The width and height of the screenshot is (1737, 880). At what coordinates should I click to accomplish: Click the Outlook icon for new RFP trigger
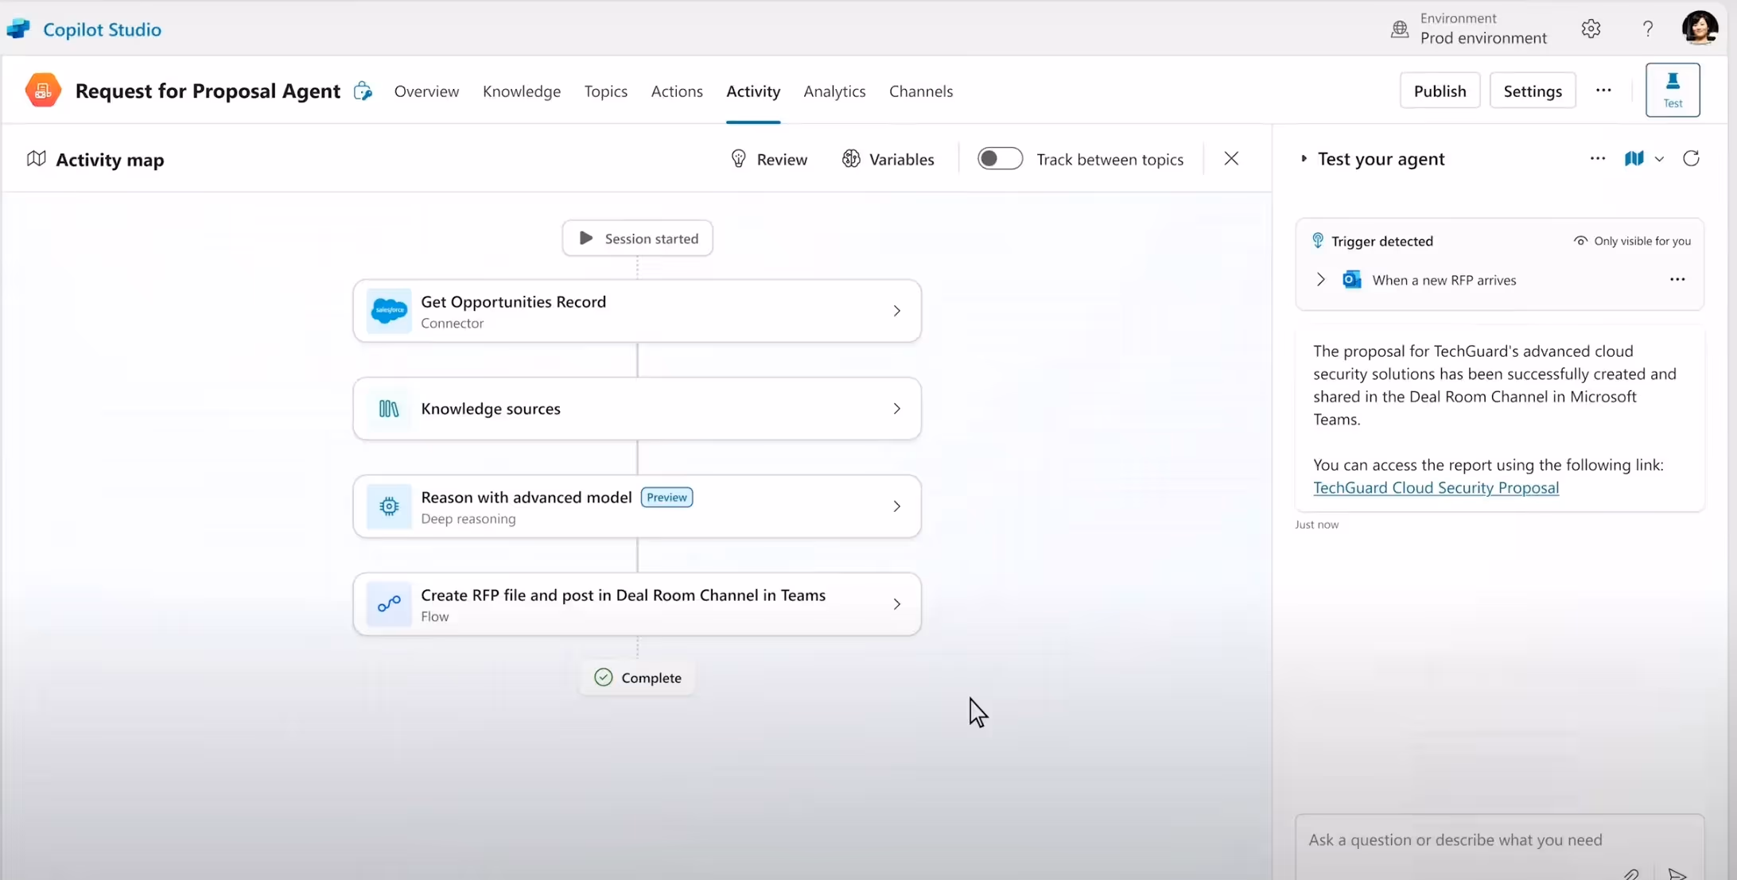click(1351, 280)
